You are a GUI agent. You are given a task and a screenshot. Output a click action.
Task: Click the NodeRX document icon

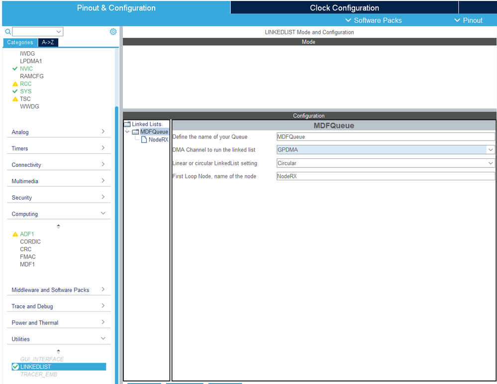144,139
